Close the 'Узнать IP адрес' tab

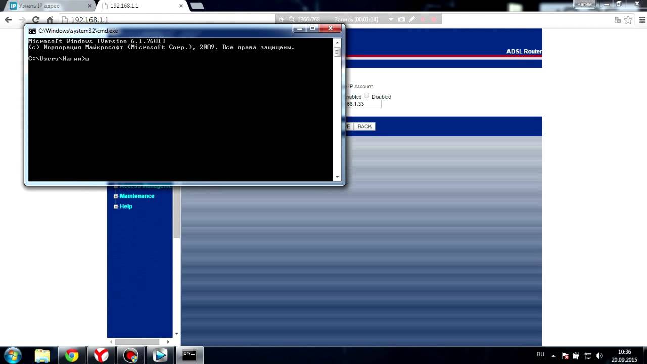coord(89,6)
